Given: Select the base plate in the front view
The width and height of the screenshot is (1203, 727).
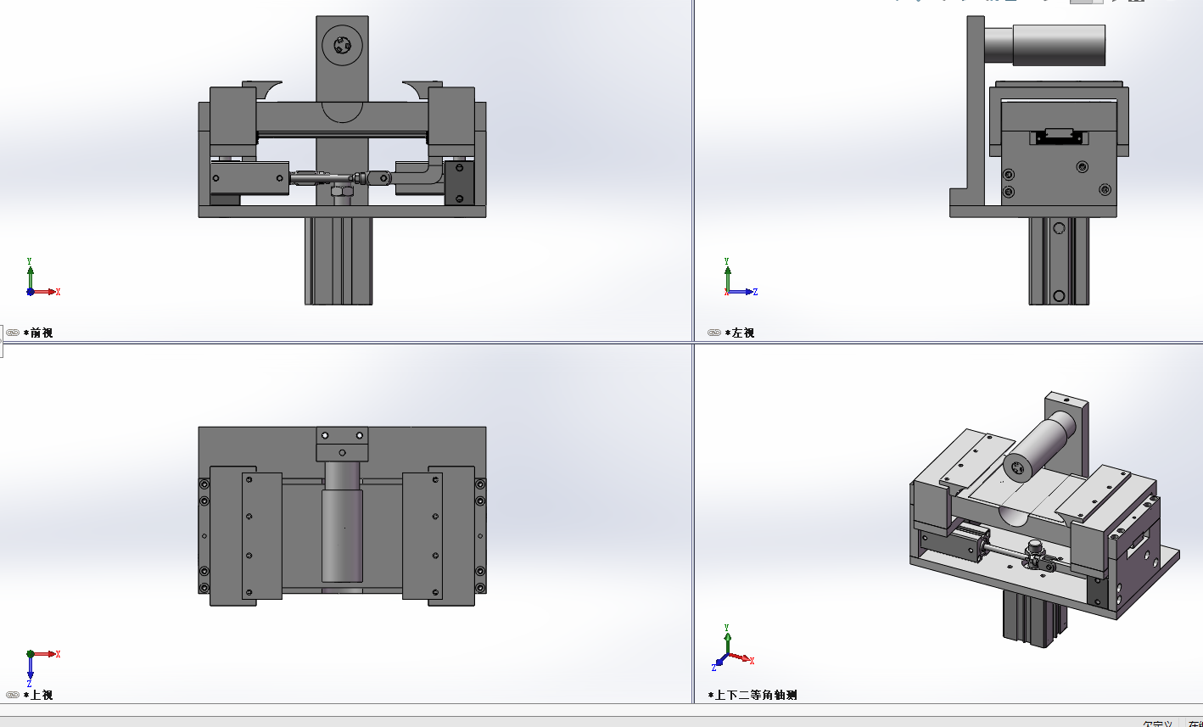Looking at the screenshot, I should click(342, 212).
